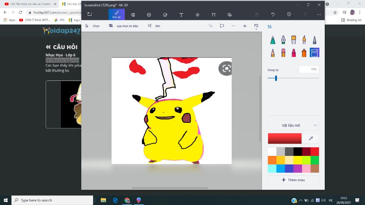
Task: Click the canvas vertical scrollbar
Action: tap(260, 109)
